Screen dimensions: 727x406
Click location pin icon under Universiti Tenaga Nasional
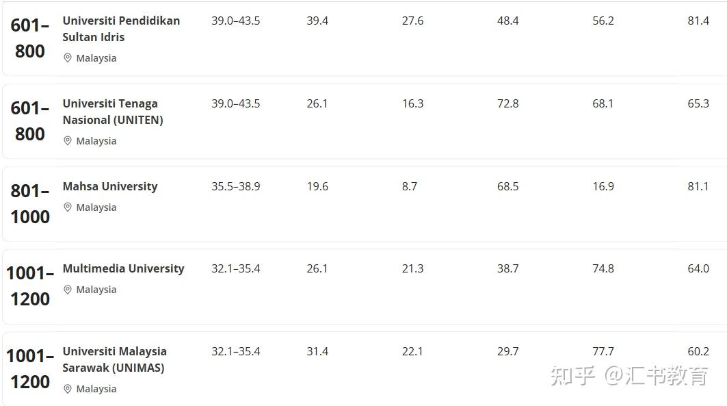[68, 141]
